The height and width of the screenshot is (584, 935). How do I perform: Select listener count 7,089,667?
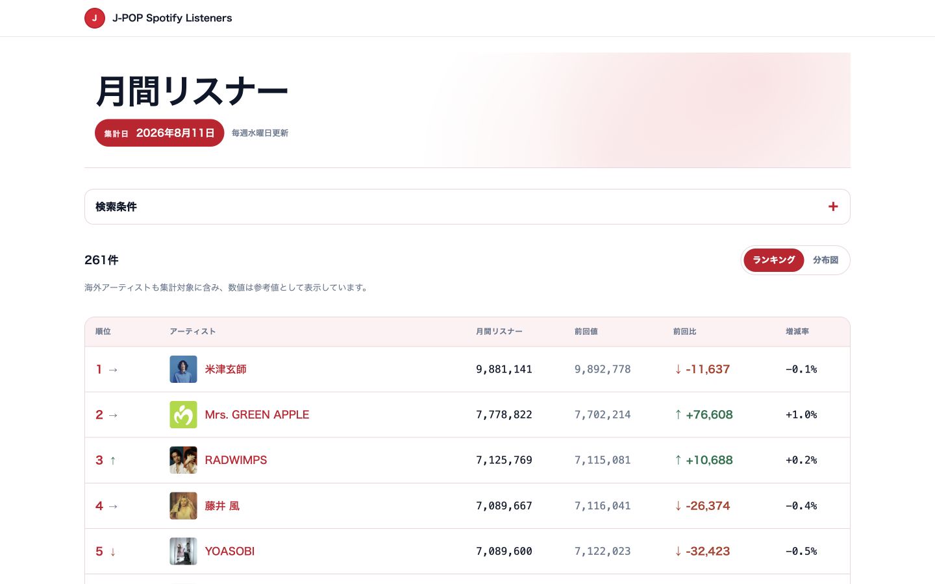504,505
